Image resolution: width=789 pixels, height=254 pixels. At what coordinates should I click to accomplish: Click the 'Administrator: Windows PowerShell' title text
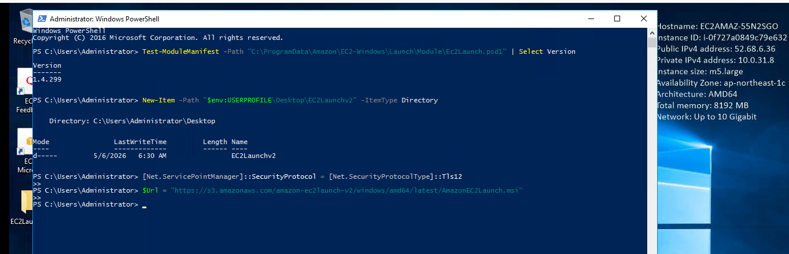tap(104, 19)
